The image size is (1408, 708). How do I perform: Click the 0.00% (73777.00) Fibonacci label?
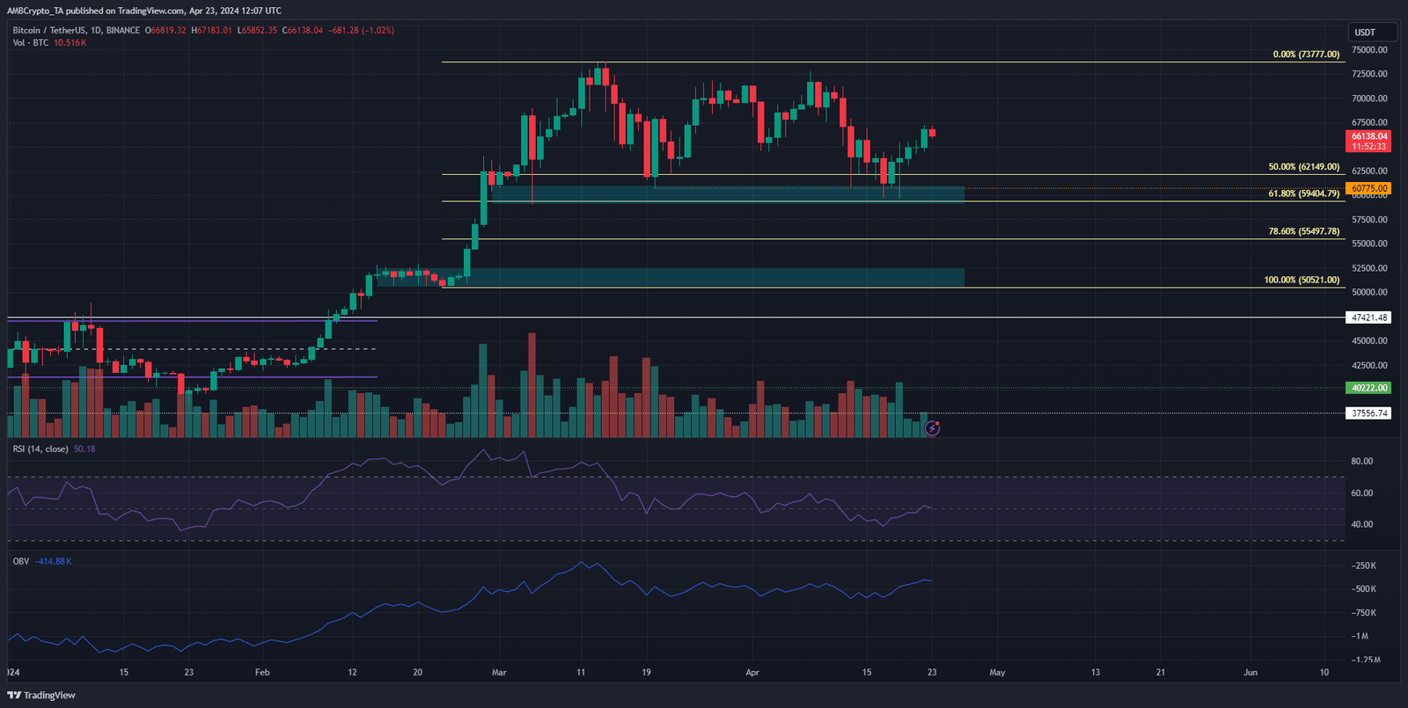coord(1306,55)
